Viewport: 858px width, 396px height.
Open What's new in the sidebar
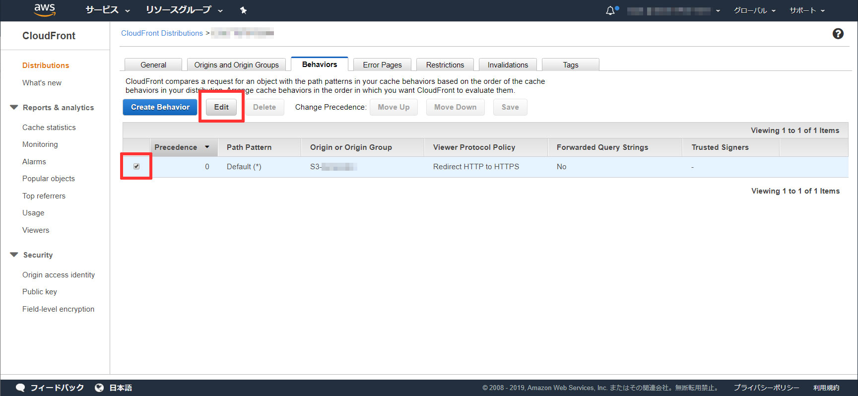click(x=42, y=83)
